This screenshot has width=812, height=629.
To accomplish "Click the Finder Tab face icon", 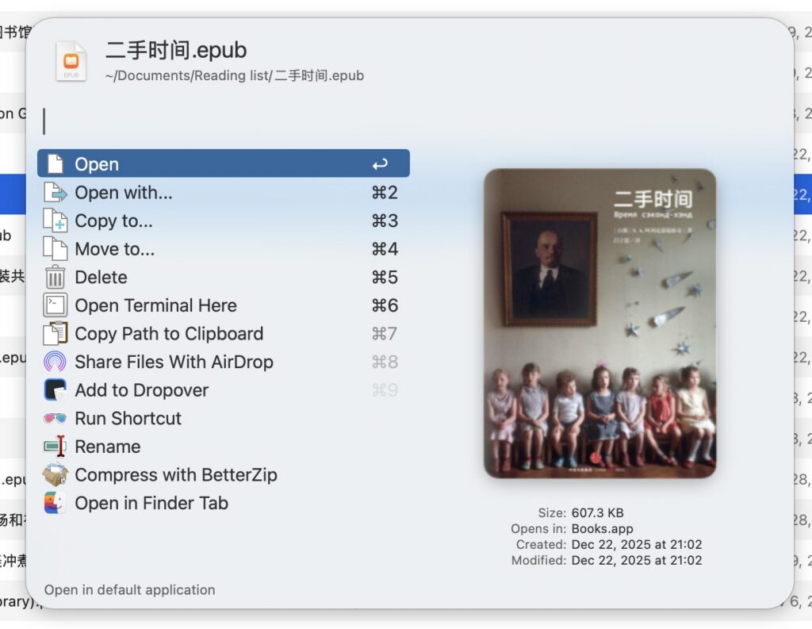I will (x=55, y=503).
